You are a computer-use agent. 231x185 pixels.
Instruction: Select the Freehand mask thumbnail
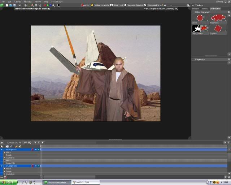[218, 18]
